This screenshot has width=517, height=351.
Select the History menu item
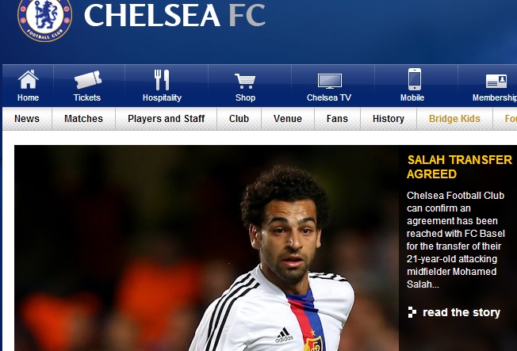[389, 119]
